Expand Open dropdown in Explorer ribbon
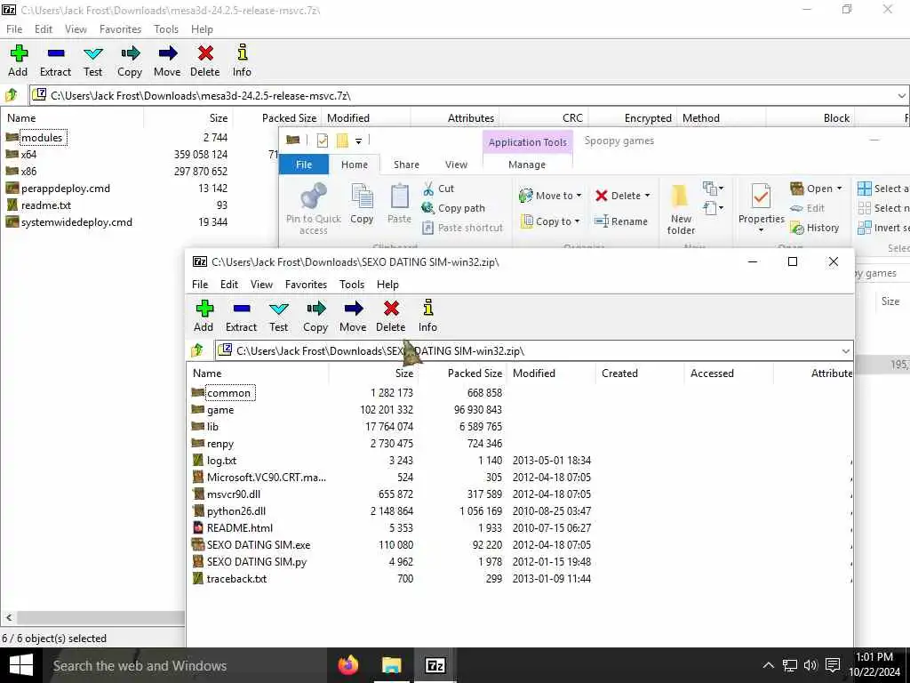The height and width of the screenshot is (683, 910). 839,189
